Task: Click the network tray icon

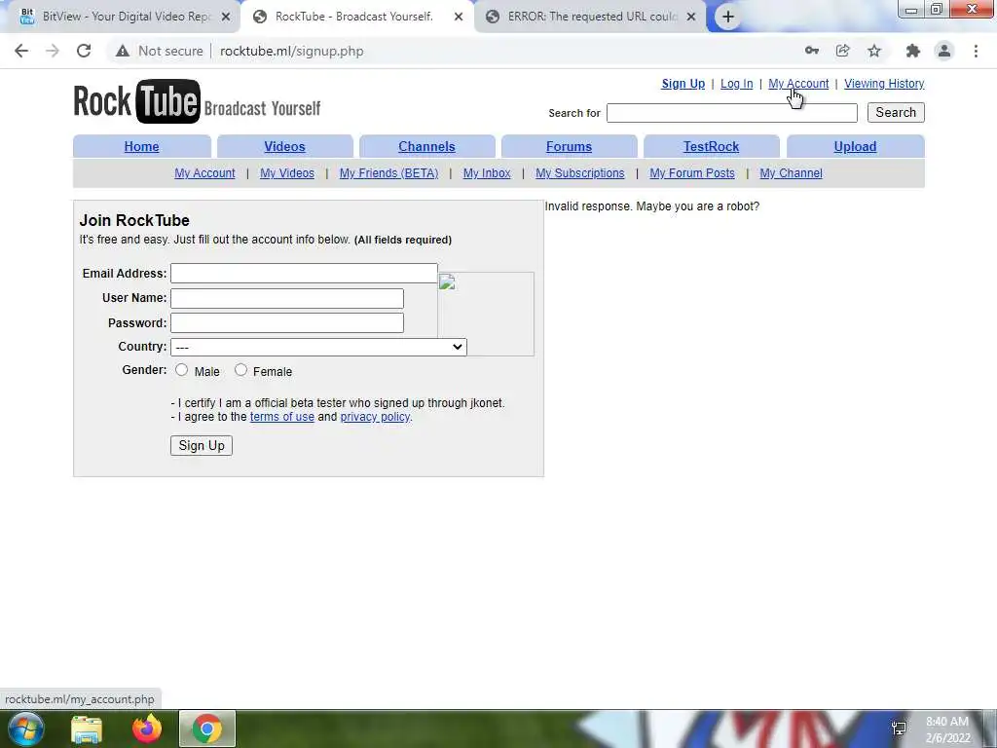Action: pos(899,729)
